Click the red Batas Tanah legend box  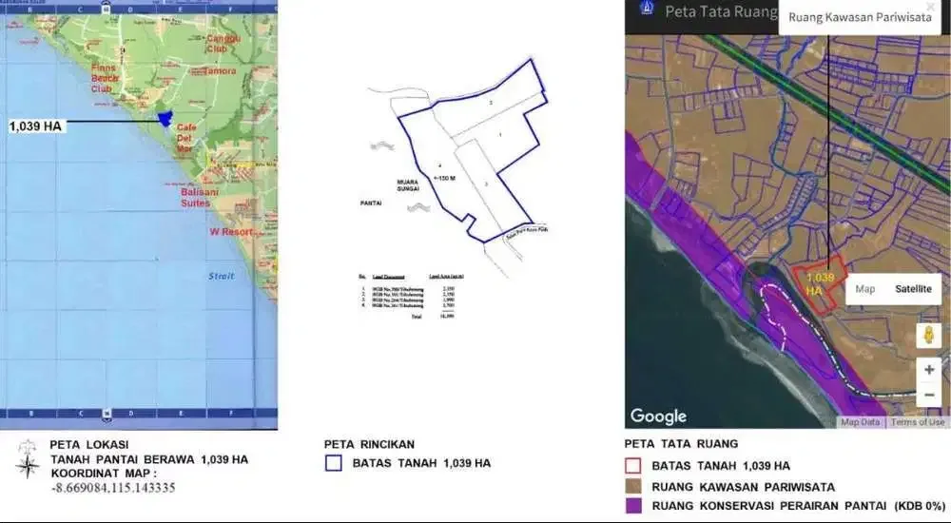pos(633,466)
